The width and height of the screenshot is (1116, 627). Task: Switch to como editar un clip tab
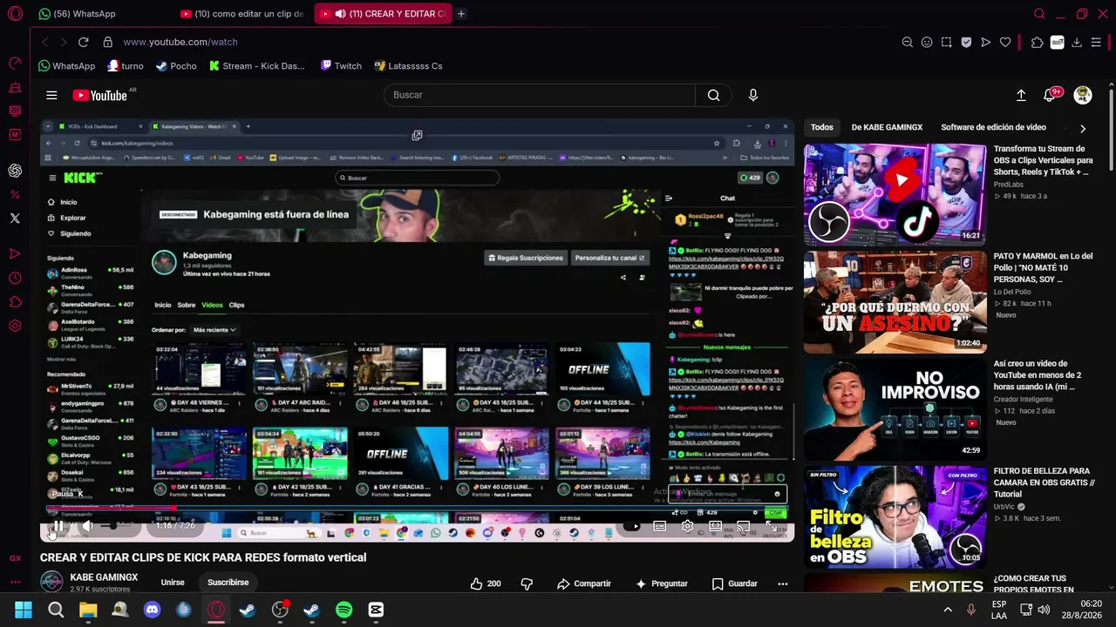click(x=242, y=14)
